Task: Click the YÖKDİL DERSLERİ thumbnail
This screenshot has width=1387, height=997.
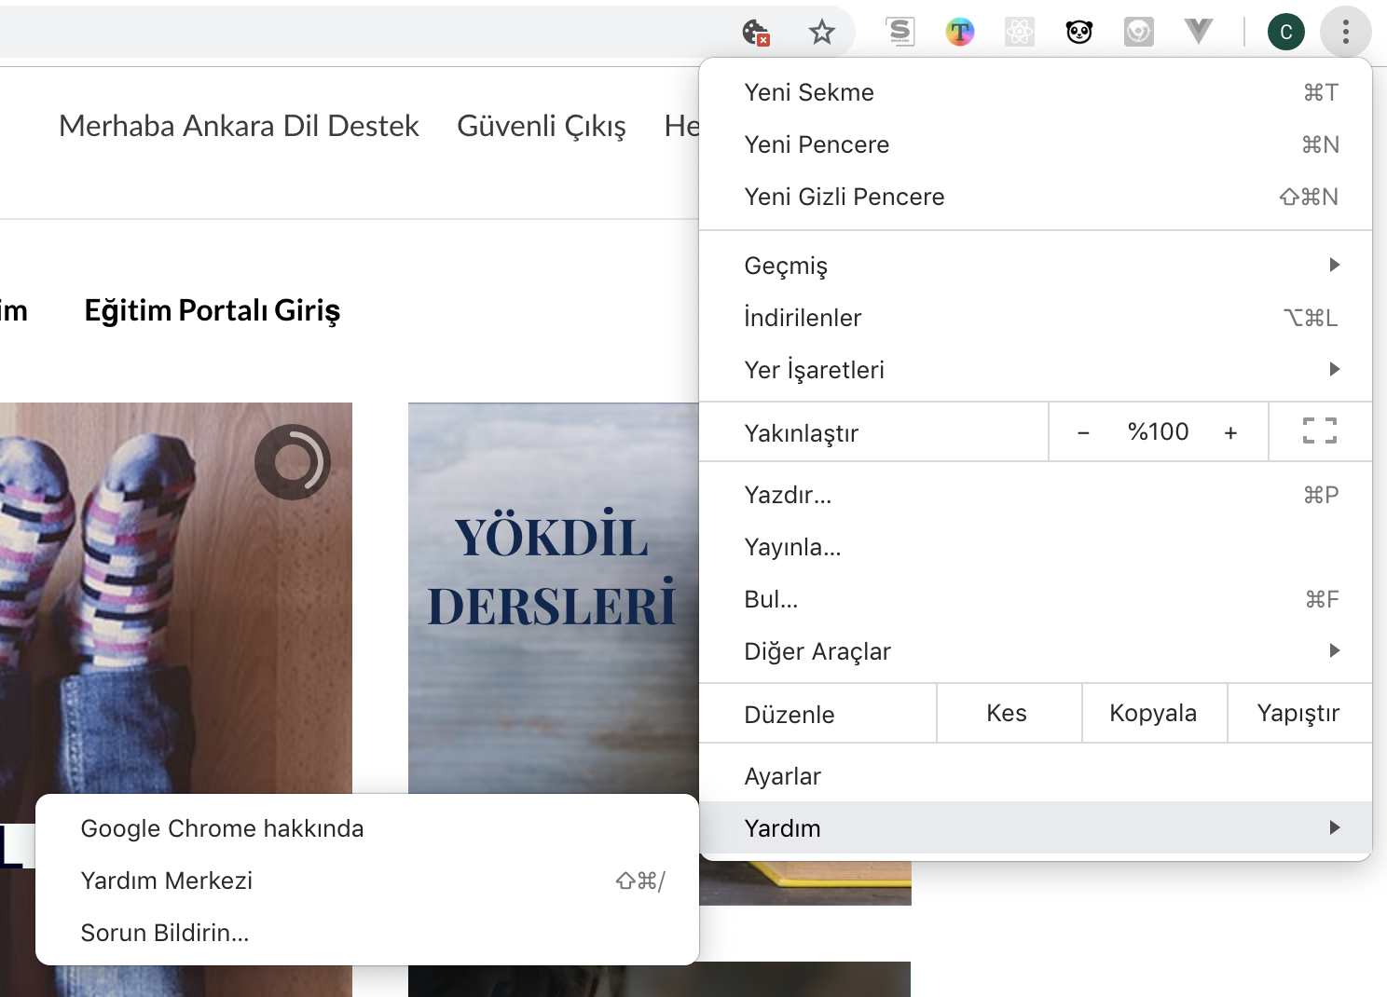Action: (552, 570)
